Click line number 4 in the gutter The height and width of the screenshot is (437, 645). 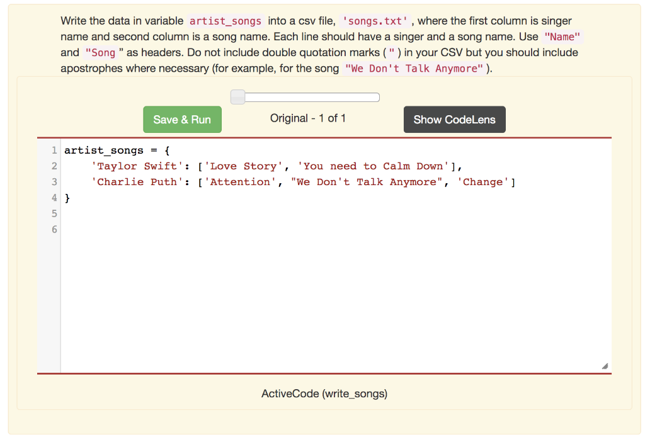pos(54,198)
